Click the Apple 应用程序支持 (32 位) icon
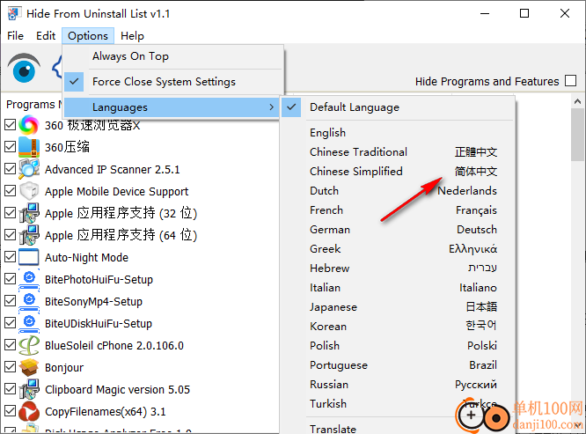Viewport: 586px width, 434px height. coord(29,213)
